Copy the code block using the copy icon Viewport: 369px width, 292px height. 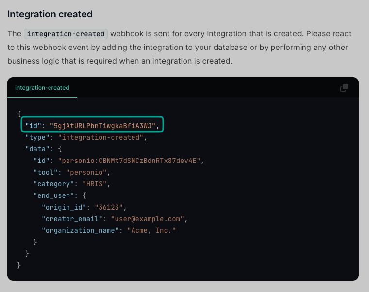(x=344, y=88)
